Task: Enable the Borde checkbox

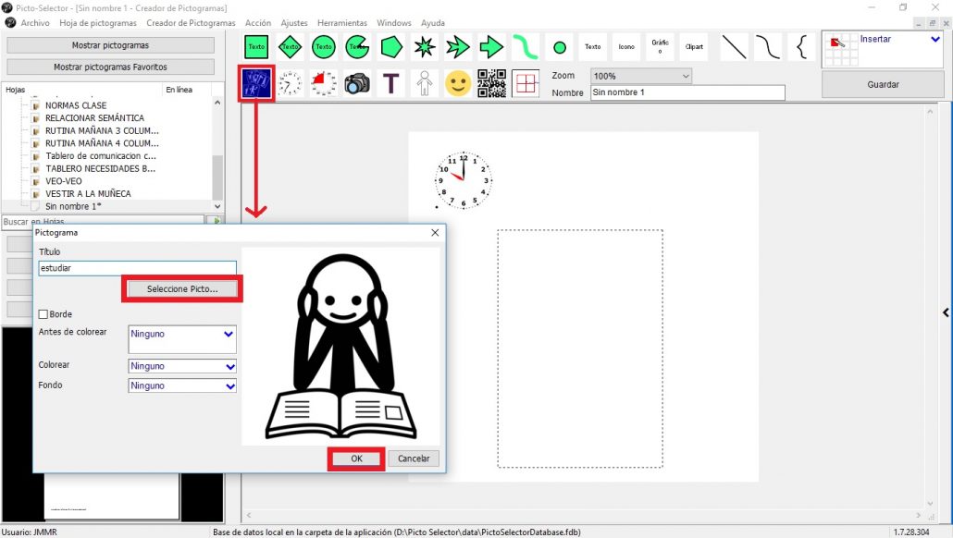Action: point(44,313)
